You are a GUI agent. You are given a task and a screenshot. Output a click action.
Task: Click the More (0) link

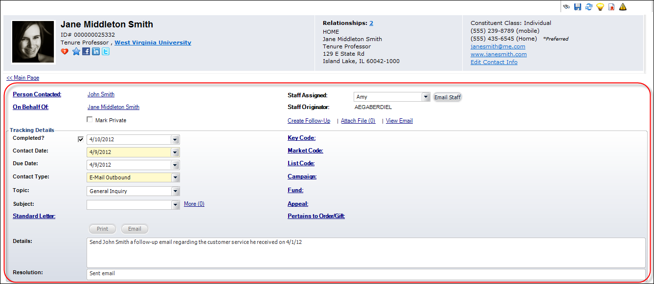click(194, 204)
